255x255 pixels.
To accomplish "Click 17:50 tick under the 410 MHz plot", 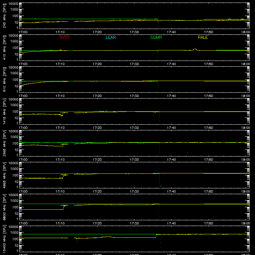I will (x=208, y=64).
